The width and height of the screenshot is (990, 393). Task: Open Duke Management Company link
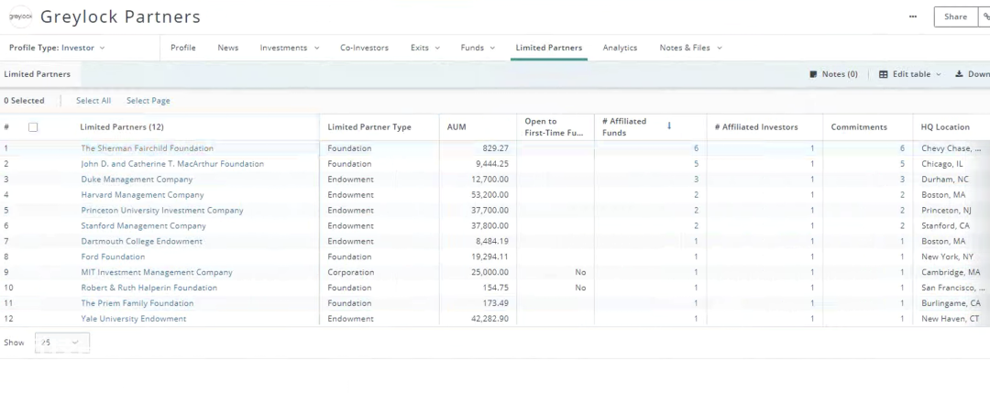coord(137,180)
